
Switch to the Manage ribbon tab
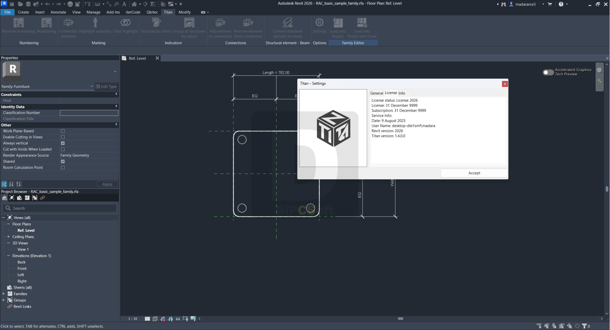[x=93, y=12]
